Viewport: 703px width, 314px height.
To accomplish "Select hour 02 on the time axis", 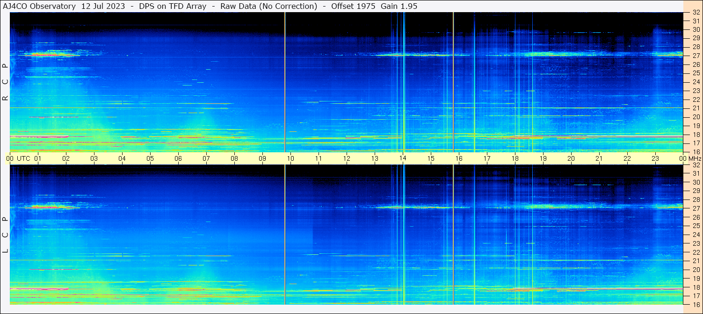I will (66, 158).
